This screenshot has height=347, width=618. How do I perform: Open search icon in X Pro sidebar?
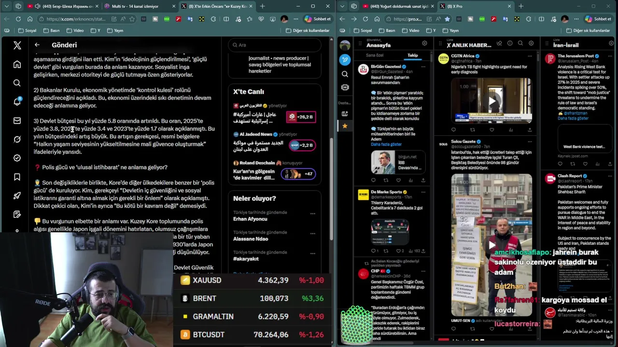click(x=345, y=74)
